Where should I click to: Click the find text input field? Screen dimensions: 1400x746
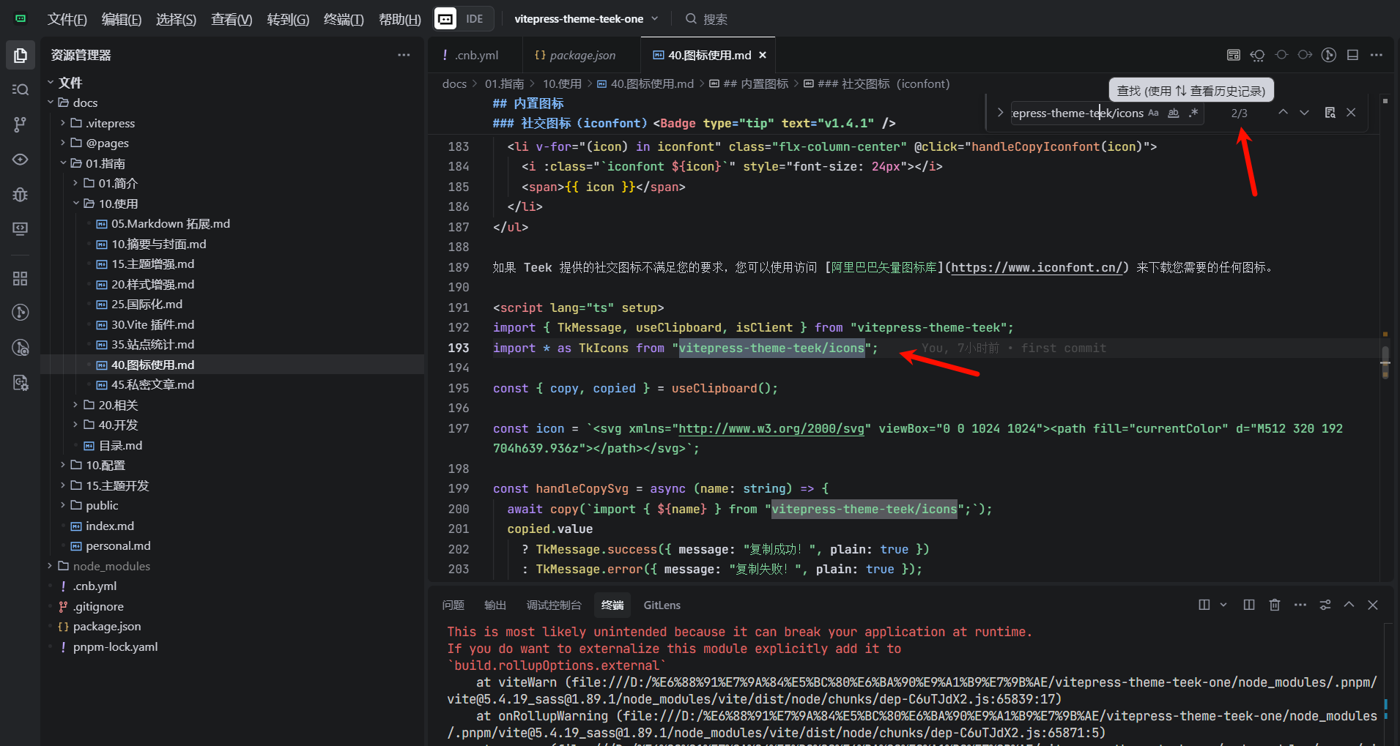tap(1075, 113)
